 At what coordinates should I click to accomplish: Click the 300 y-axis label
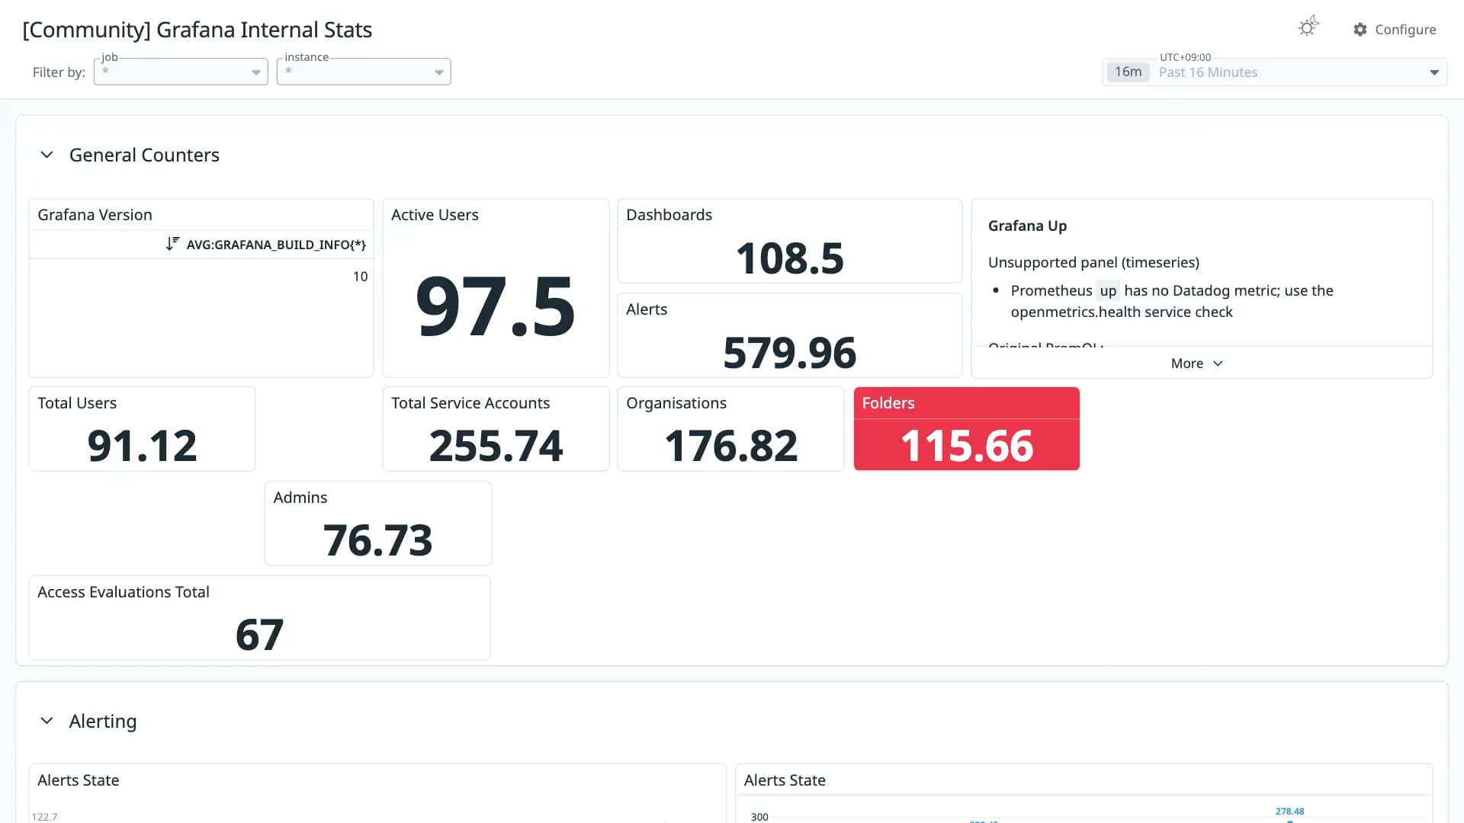click(x=759, y=817)
